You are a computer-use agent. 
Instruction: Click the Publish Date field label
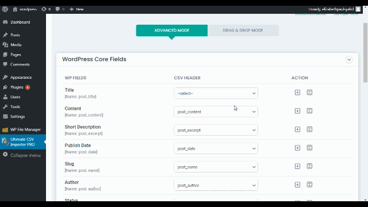(x=78, y=145)
